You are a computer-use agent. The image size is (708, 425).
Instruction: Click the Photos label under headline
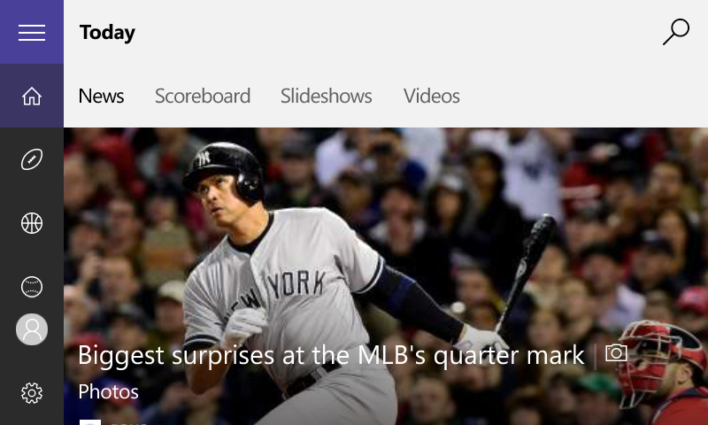tap(108, 391)
